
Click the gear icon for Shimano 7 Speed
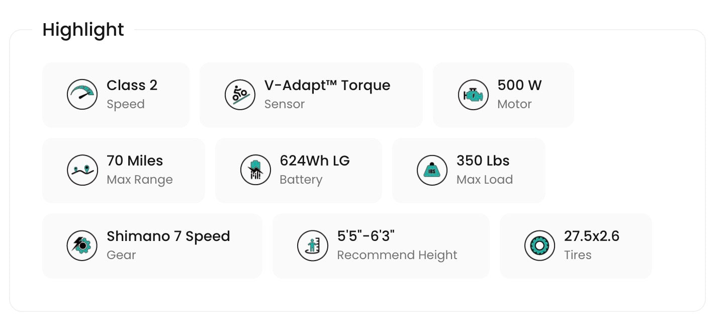coord(82,246)
